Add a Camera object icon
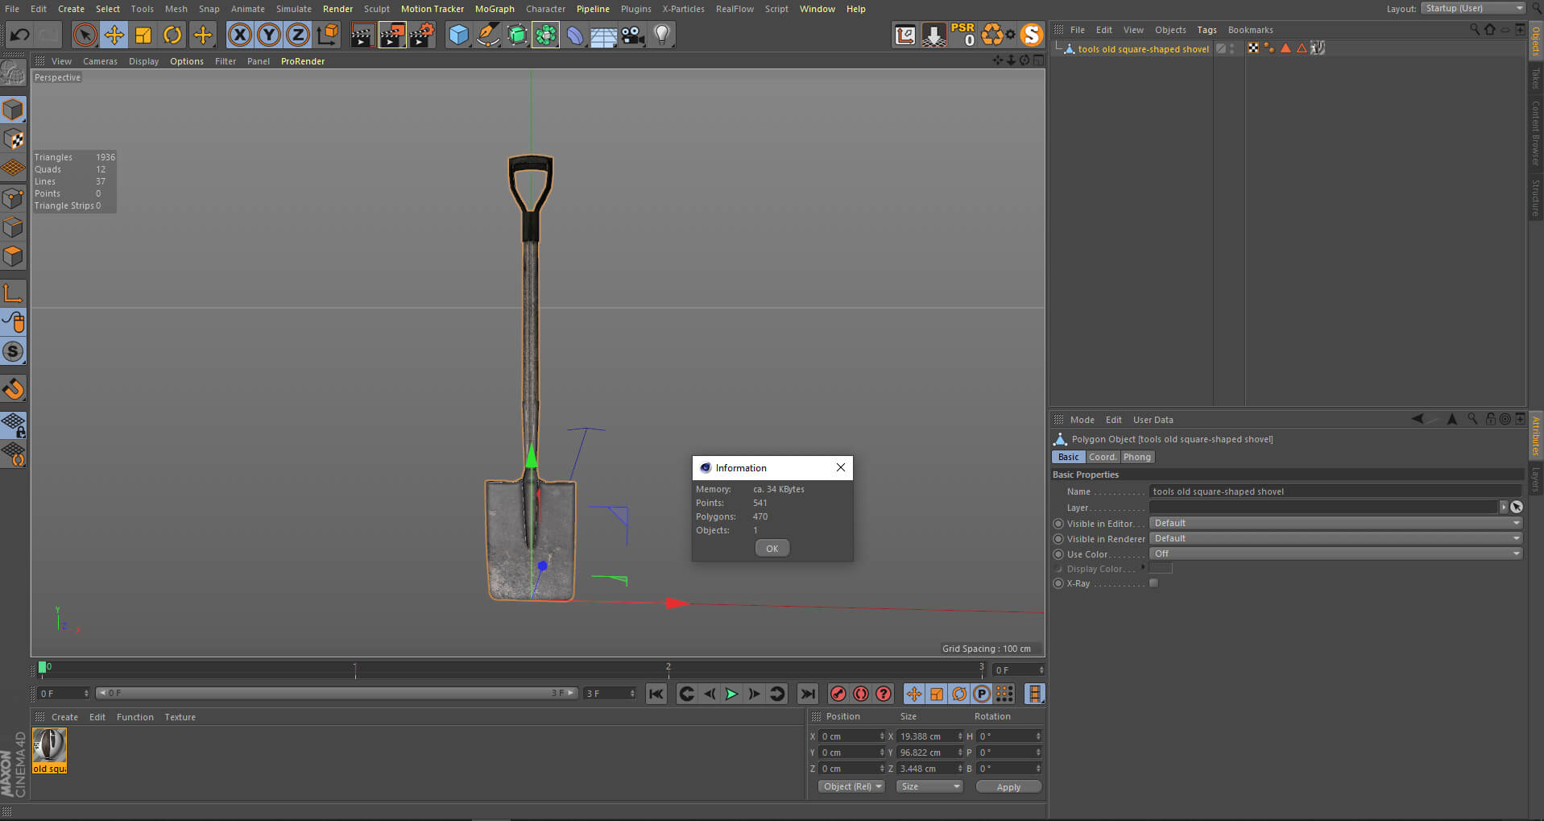Screen dimensions: 1544x821 tap(632, 35)
